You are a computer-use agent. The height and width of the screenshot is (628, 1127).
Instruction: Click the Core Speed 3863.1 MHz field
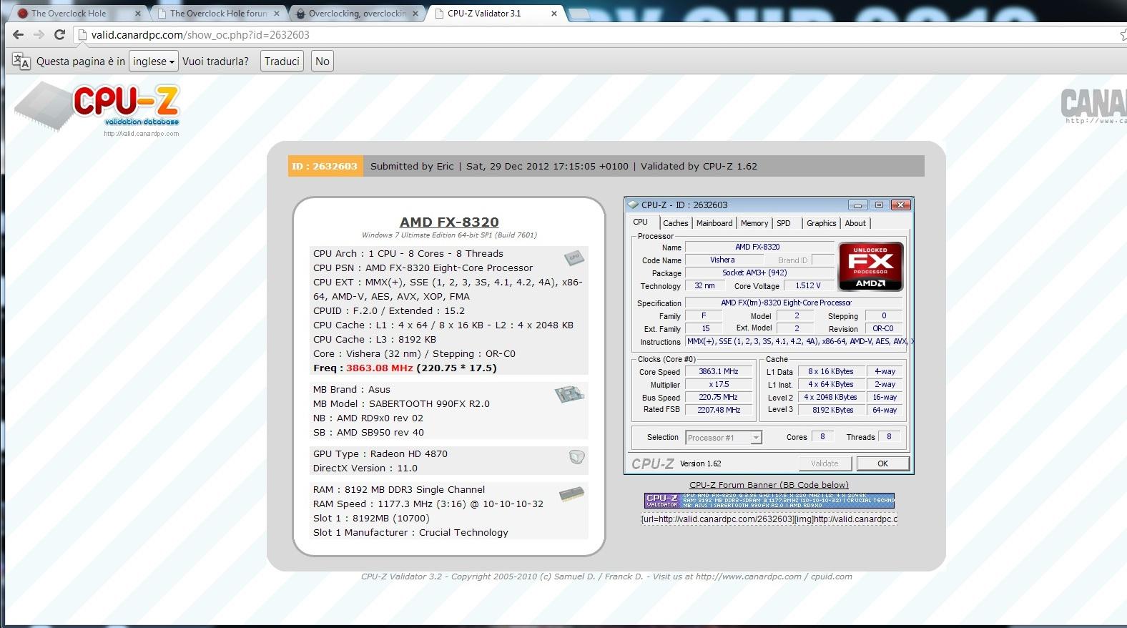tap(719, 372)
